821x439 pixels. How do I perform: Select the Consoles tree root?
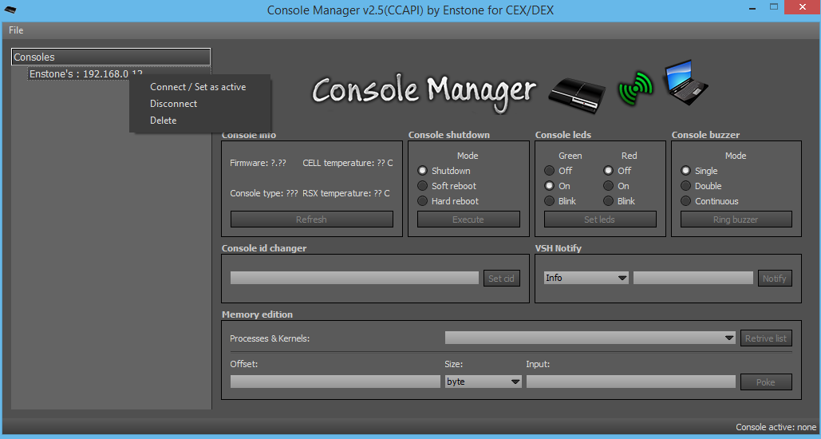(111, 57)
